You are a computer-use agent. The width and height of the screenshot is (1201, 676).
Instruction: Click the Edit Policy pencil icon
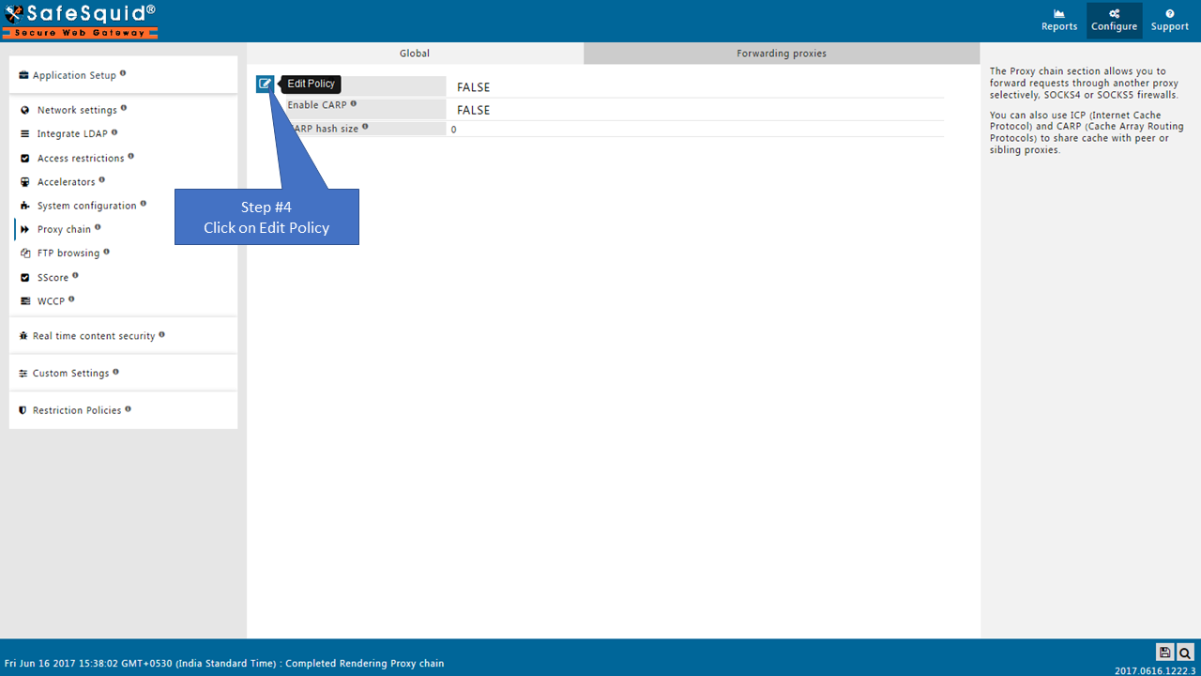tap(265, 84)
